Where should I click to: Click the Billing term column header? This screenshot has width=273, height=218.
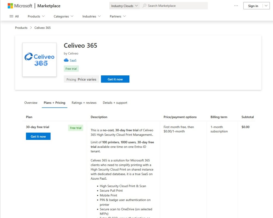click(x=219, y=117)
